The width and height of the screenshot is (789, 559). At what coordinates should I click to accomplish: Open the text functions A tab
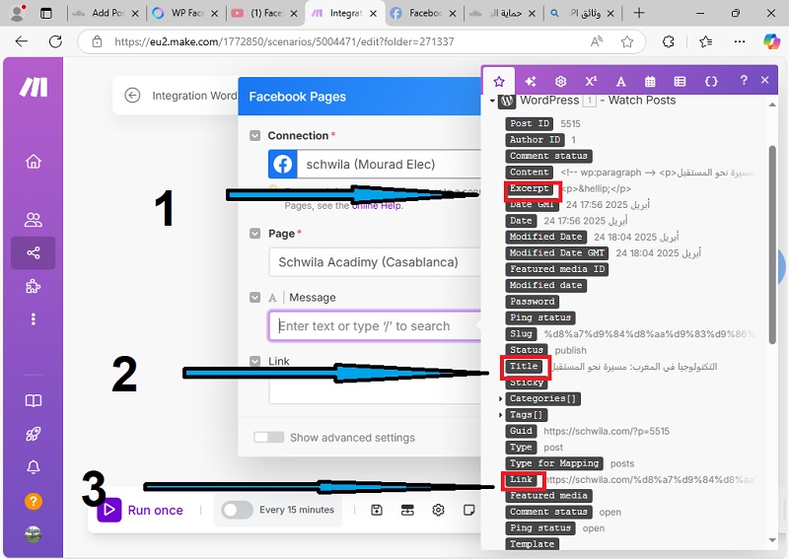[x=621, y=82]
